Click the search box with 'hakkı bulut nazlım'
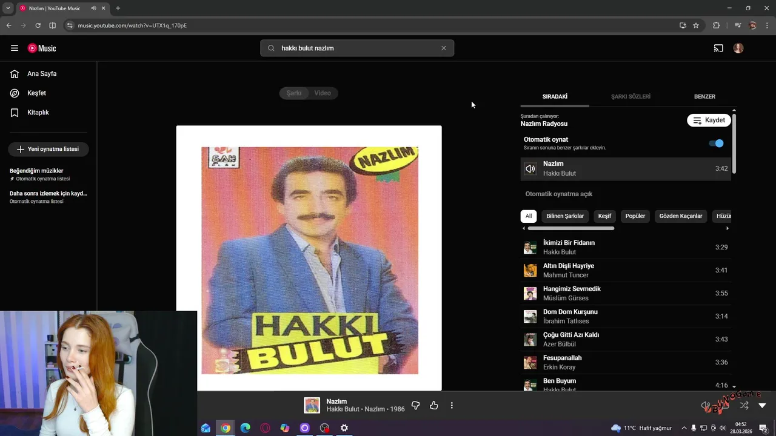 tap(357, 48)
